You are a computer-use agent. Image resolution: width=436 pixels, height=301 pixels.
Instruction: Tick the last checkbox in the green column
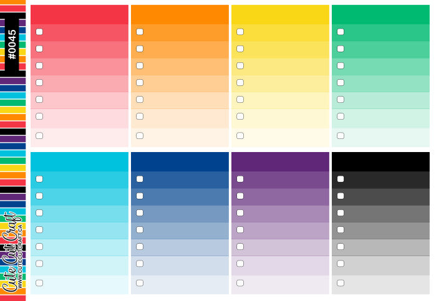point(341,135)
